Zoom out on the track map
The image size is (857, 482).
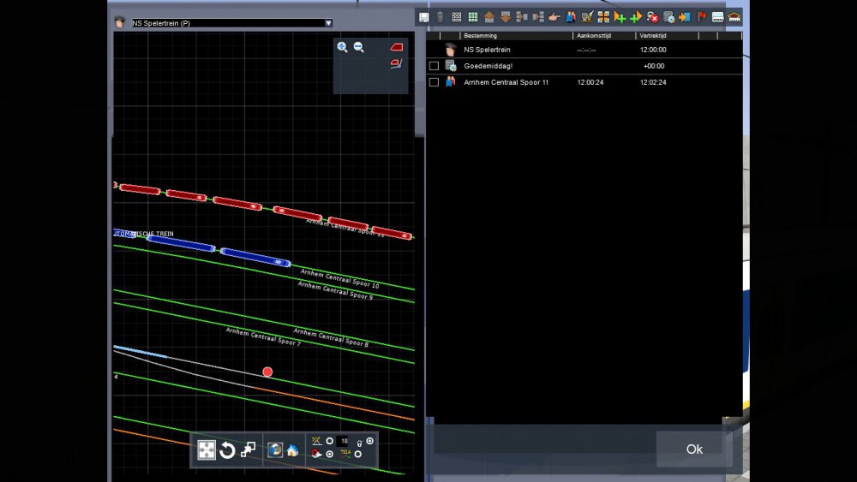pos(359,48)
